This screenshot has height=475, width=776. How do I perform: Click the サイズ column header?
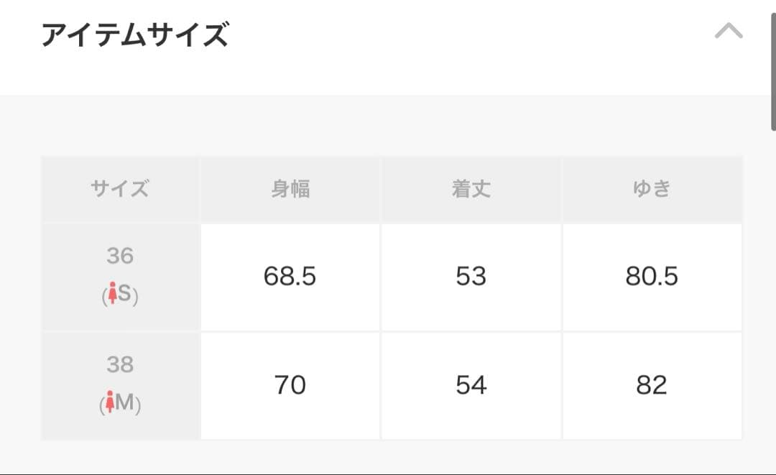click(x=120, y=189)
